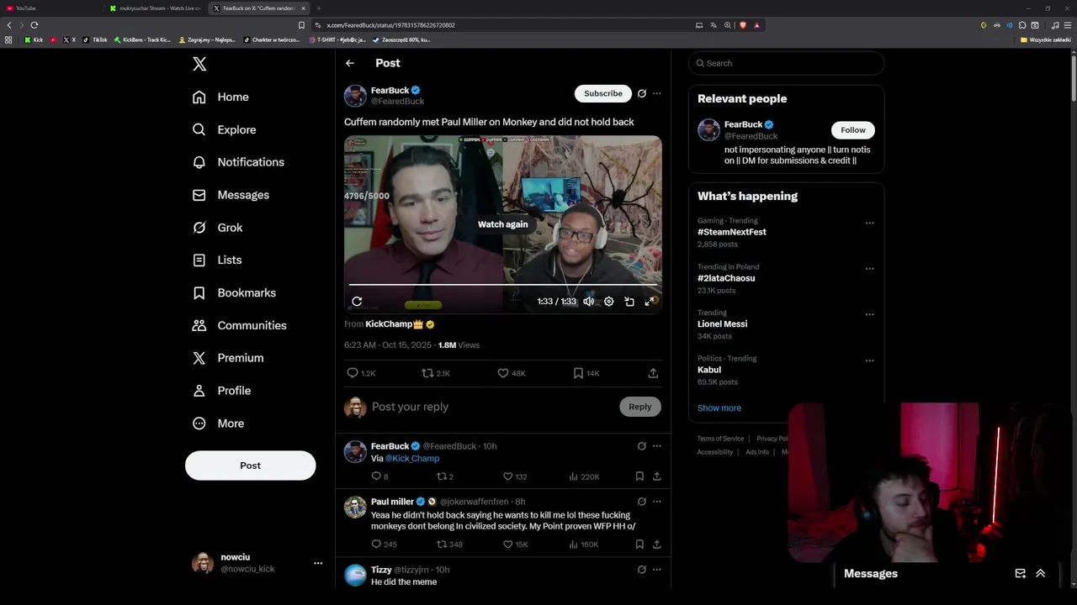Compose new message in Messages drawer
Viewport: 1077px width, 605px height.
1020,574
